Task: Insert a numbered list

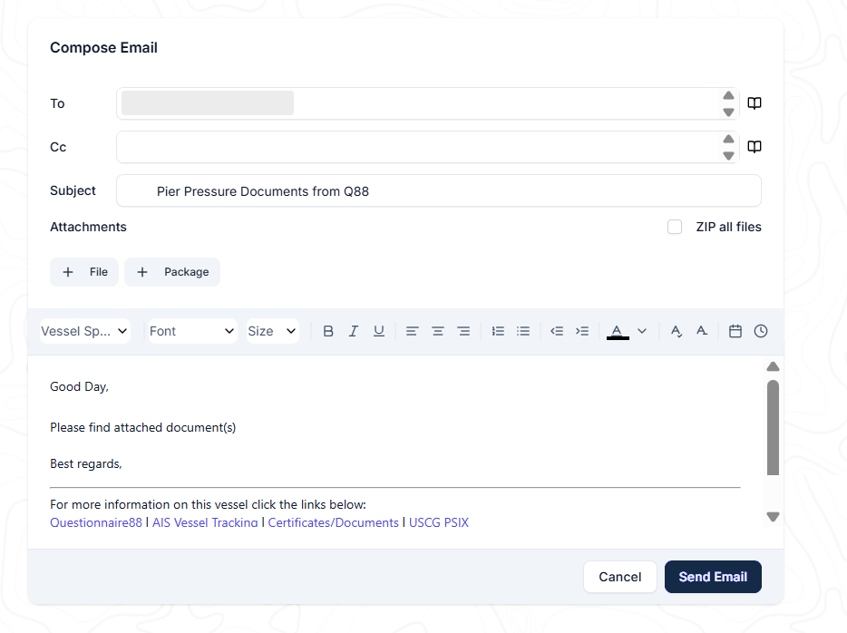Action: [x=498, y=331]
